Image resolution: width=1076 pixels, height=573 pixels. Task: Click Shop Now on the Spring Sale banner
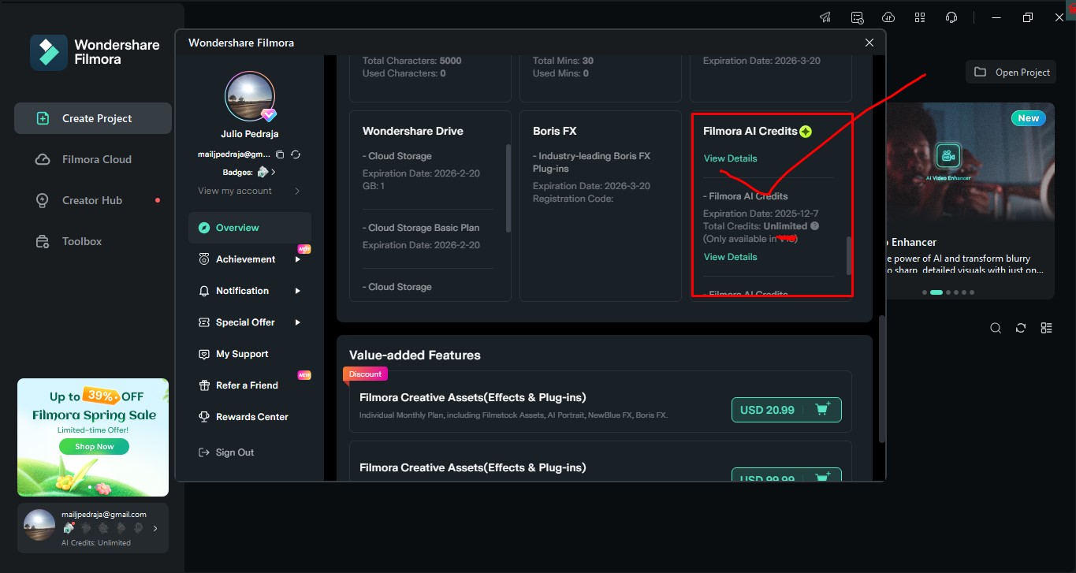[93, 445]
